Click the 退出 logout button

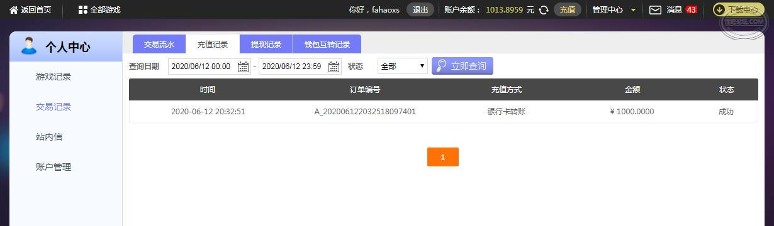coord(420,10)
